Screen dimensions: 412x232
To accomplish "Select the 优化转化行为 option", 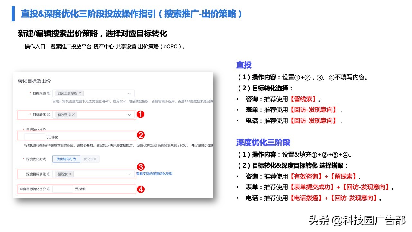I will pyautogui.click(x=66, y=159).
